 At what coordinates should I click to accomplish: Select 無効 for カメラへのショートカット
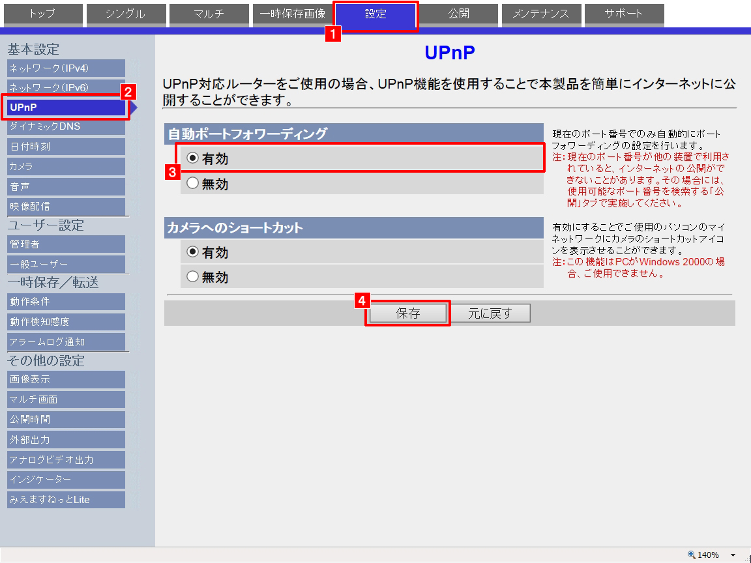(x=192, y=276)
